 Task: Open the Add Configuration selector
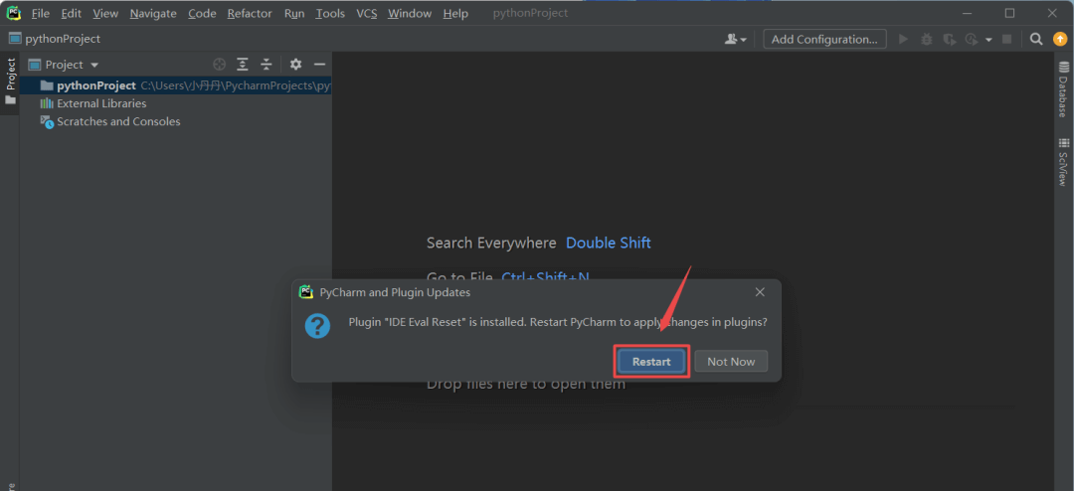click(824, 39)
